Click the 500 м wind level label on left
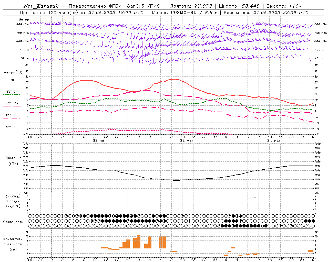The image size is (328, 262). pos(24,50)
